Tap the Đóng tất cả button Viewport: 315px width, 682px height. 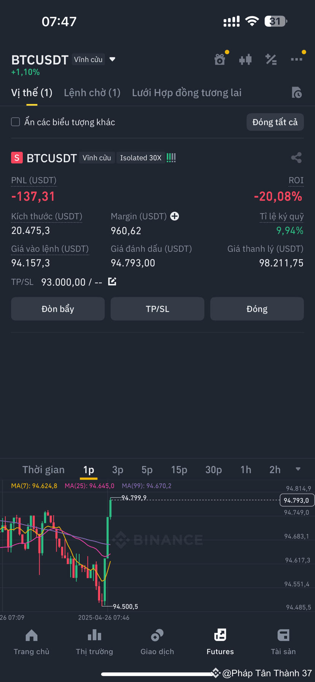pyautogui.click(x=275, y=122)
